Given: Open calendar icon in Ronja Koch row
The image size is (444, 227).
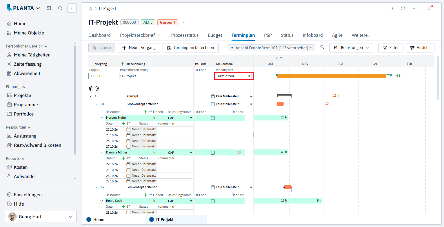Looking at the screenshot, I should [213, 201].
